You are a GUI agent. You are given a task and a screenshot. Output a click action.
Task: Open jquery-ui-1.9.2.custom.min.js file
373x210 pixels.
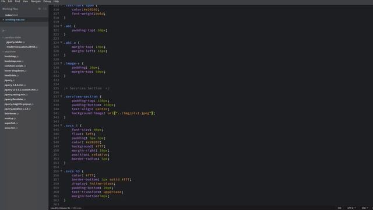[21, 90]
